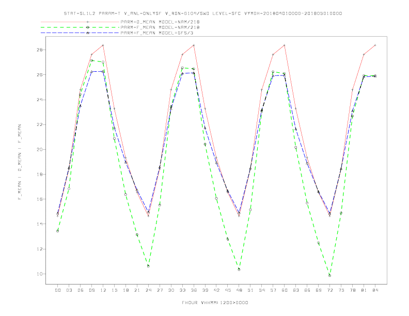Click green circle data point at hour 00
409x316 pixels.
(x=58, y=231)
